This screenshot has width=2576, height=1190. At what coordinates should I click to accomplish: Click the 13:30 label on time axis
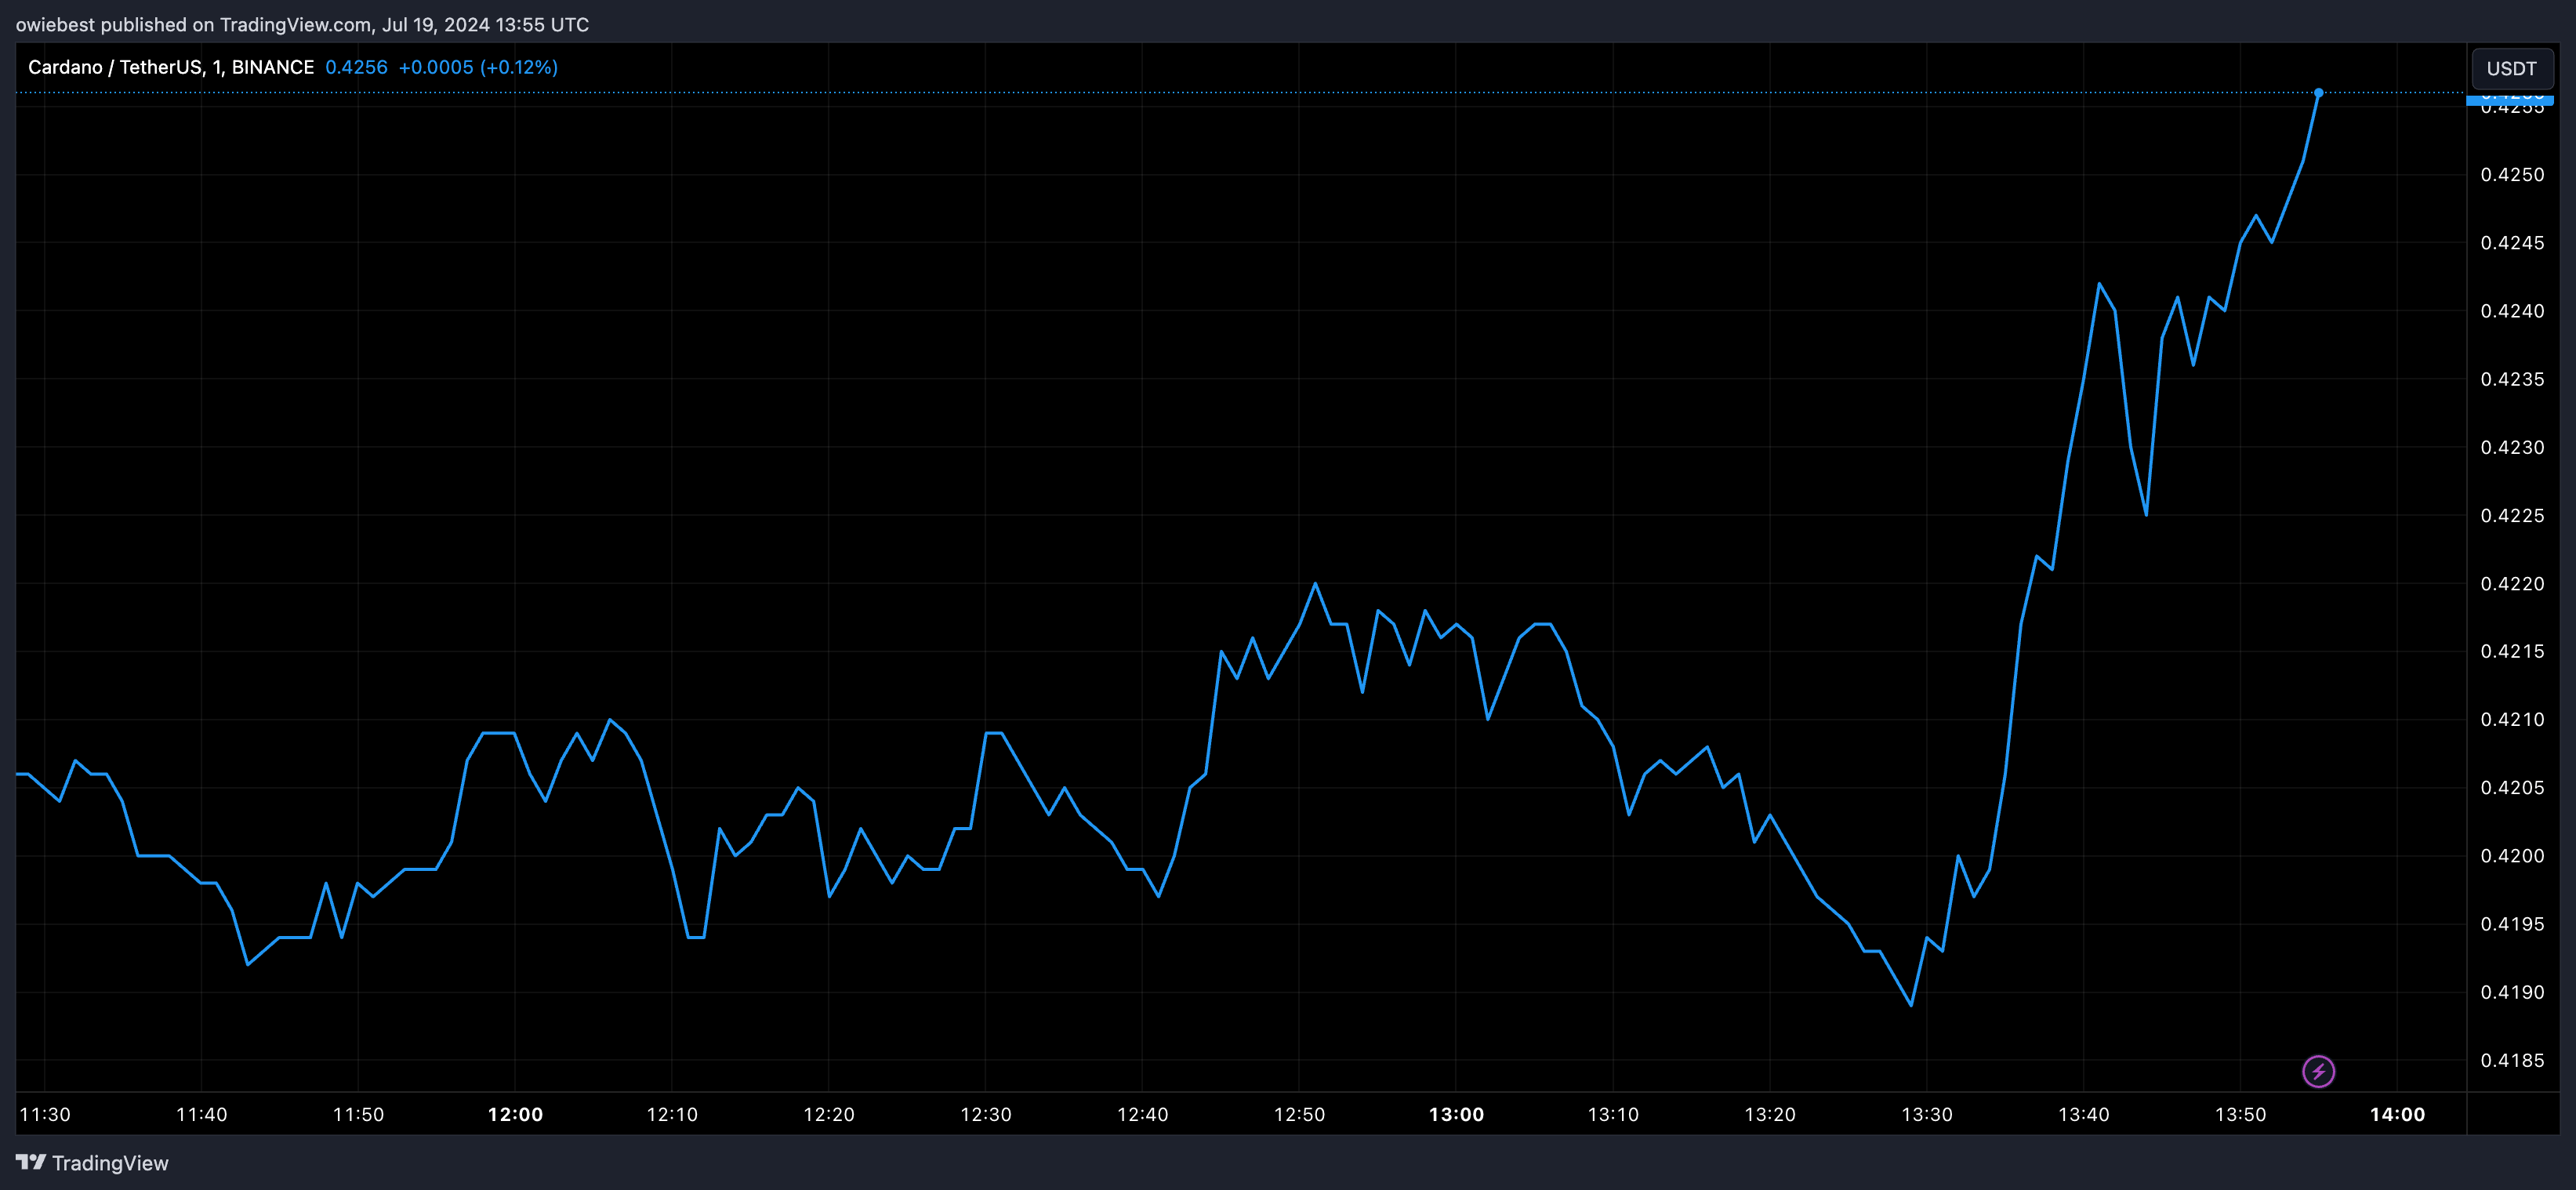coord(1926,1114)
